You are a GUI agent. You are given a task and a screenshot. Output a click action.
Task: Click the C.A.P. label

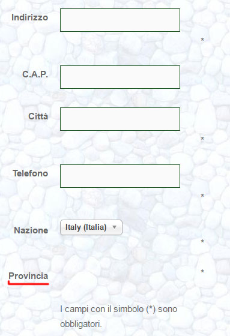(35, 74)
